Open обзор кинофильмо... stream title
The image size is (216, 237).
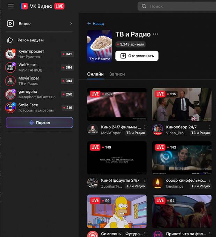click(x=186, y=180)
